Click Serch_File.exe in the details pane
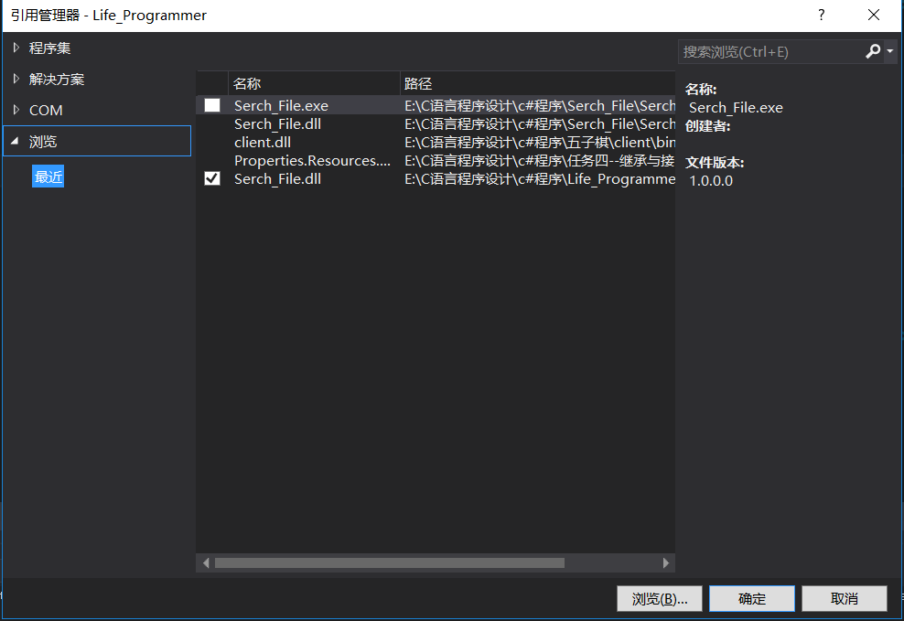Screen dimensions: 904x621 point(736,108)
